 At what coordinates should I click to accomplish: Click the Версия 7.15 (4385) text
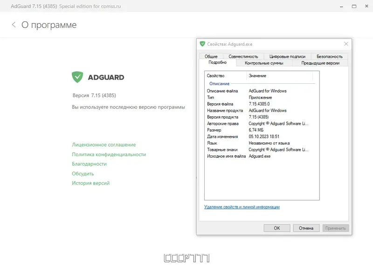94,95
